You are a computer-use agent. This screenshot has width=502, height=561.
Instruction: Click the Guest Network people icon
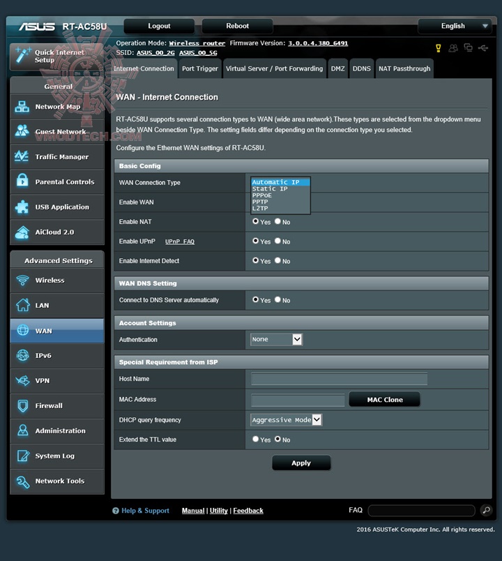pyautogui.click(x=22, y=131)
